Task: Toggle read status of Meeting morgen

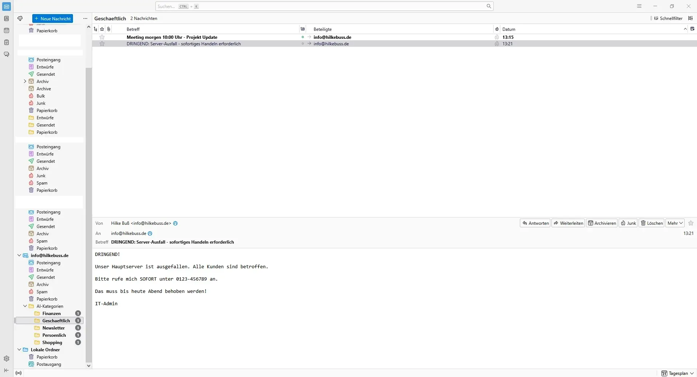Action: [x=302, y=37]
